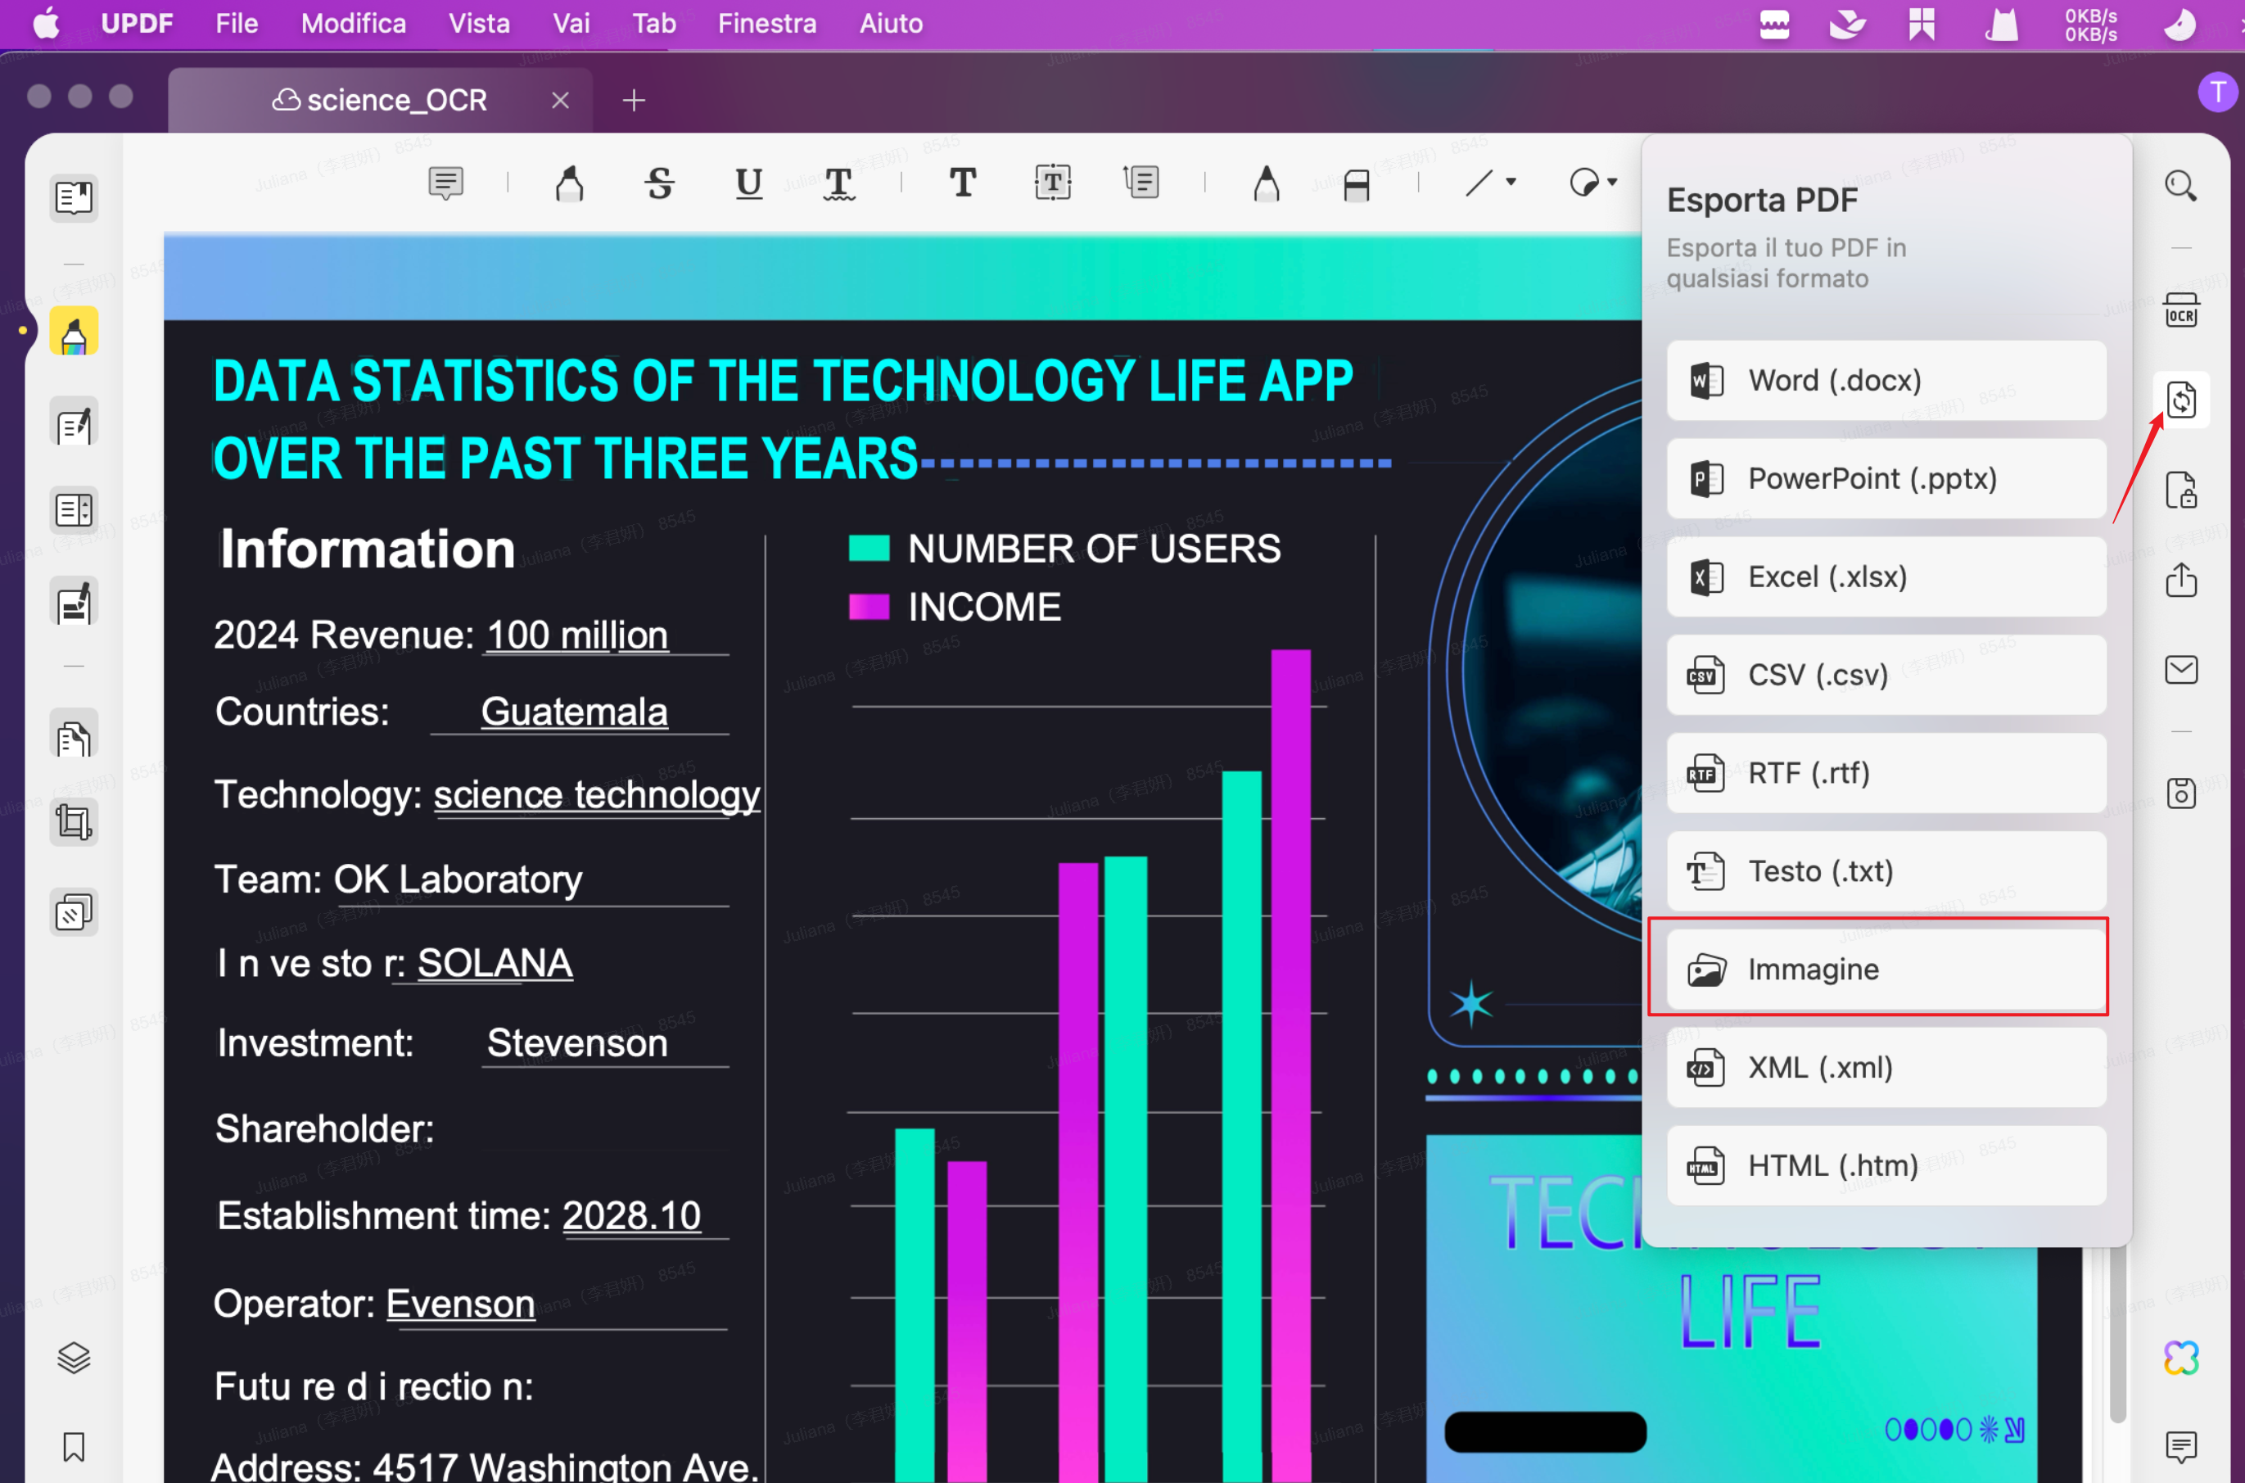
Task: Open the user account avatar T
Action: pyautogui.click(x=2218, y=93)
